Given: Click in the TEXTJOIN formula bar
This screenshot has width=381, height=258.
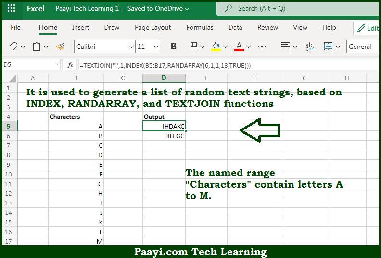Looking at the screenshot, I should (229, 65).
